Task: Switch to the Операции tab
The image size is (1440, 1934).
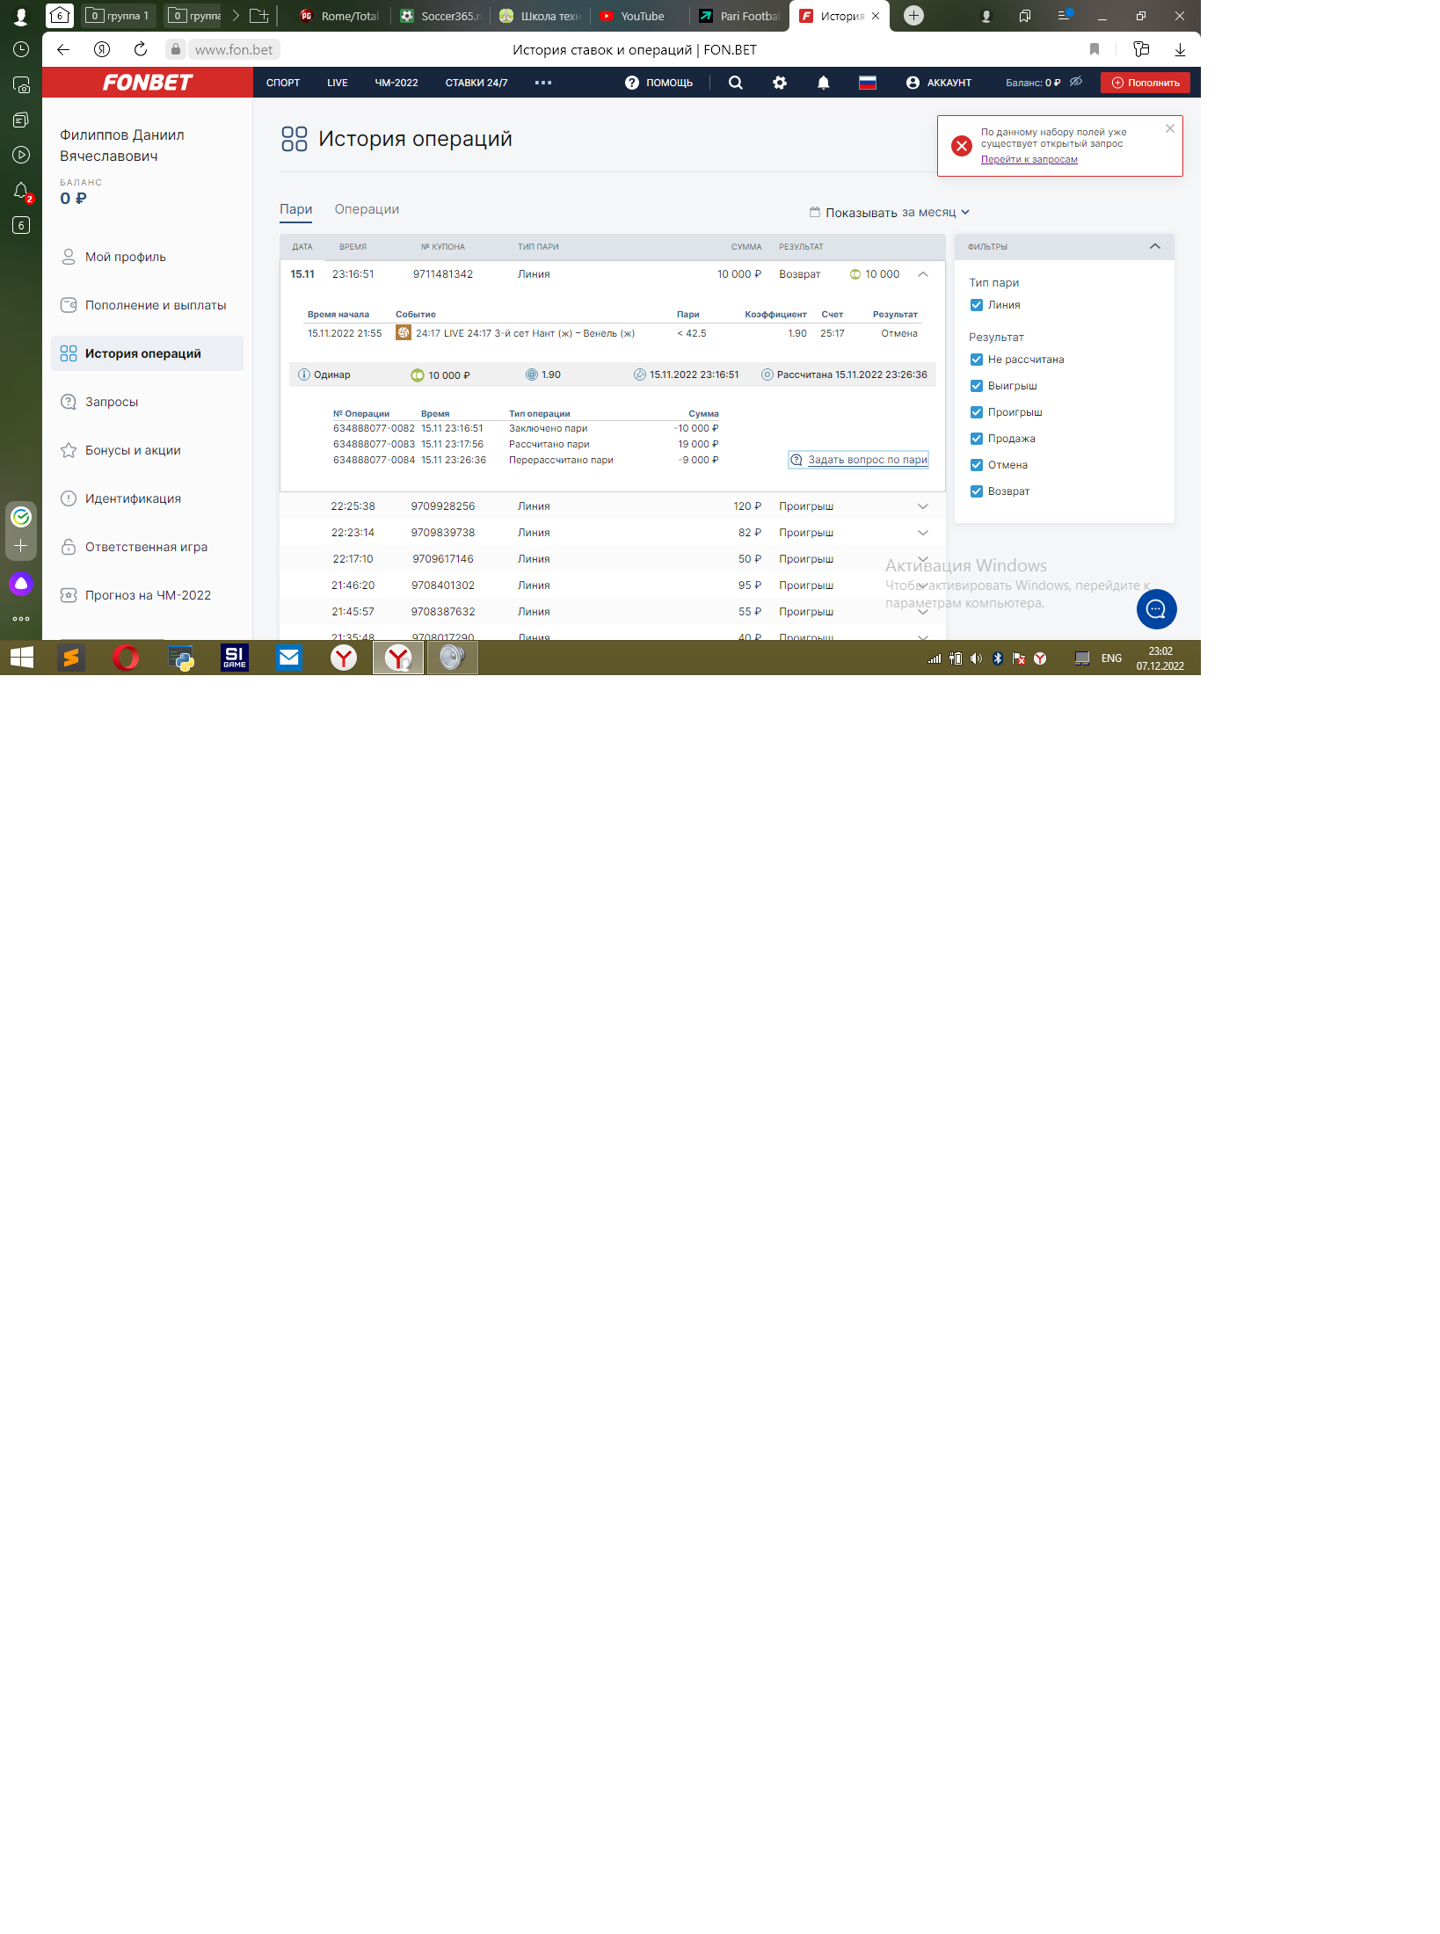Action: pos(367,209)
